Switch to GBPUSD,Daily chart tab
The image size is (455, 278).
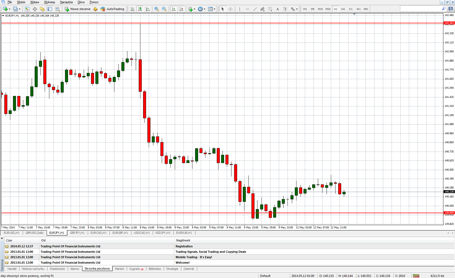[x=34, y=233]
